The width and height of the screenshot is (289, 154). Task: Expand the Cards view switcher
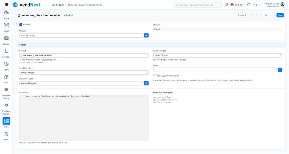(x=242, y=15)
